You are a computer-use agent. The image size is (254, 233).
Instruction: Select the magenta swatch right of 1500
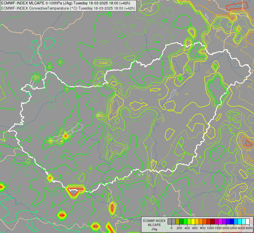point(220,222)
